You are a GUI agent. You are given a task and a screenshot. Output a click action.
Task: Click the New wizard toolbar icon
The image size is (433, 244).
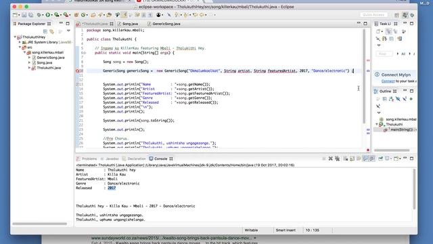15,15
